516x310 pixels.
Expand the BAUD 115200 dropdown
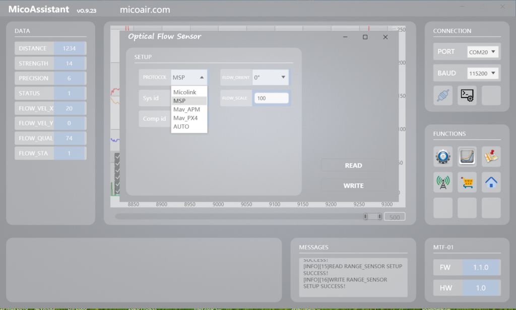[483, 73]
